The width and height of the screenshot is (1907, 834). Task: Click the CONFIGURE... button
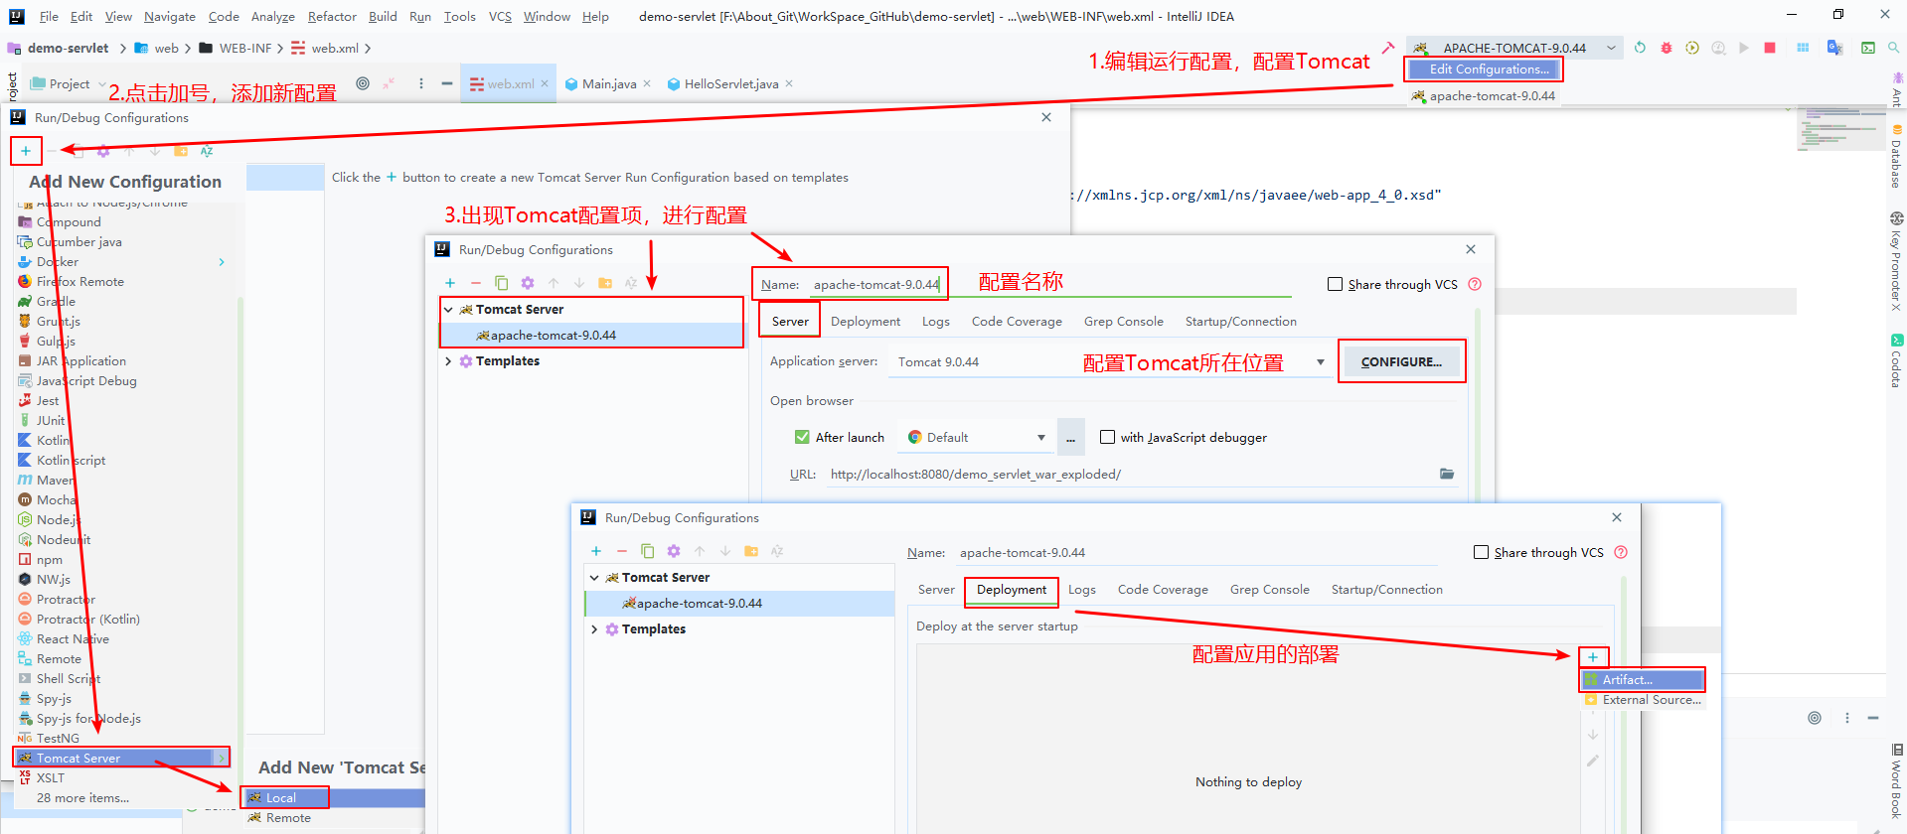pyautogui.click(x=1401, y=362)
